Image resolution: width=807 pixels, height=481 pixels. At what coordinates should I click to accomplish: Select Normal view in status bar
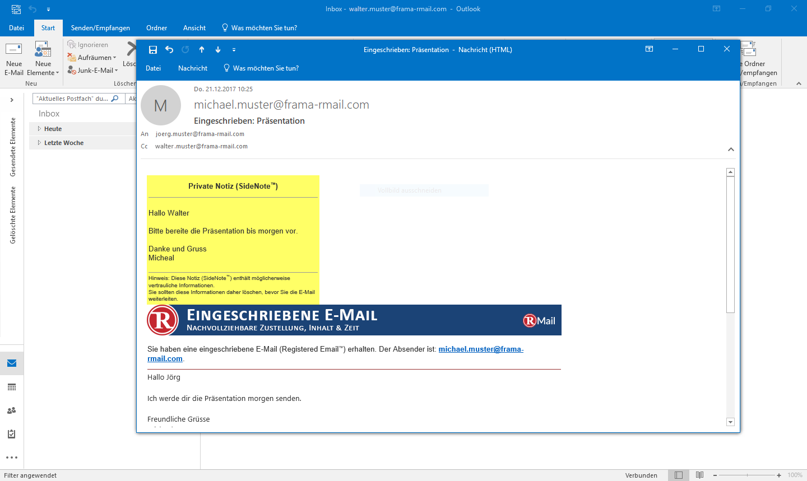[x=679, y=475]
